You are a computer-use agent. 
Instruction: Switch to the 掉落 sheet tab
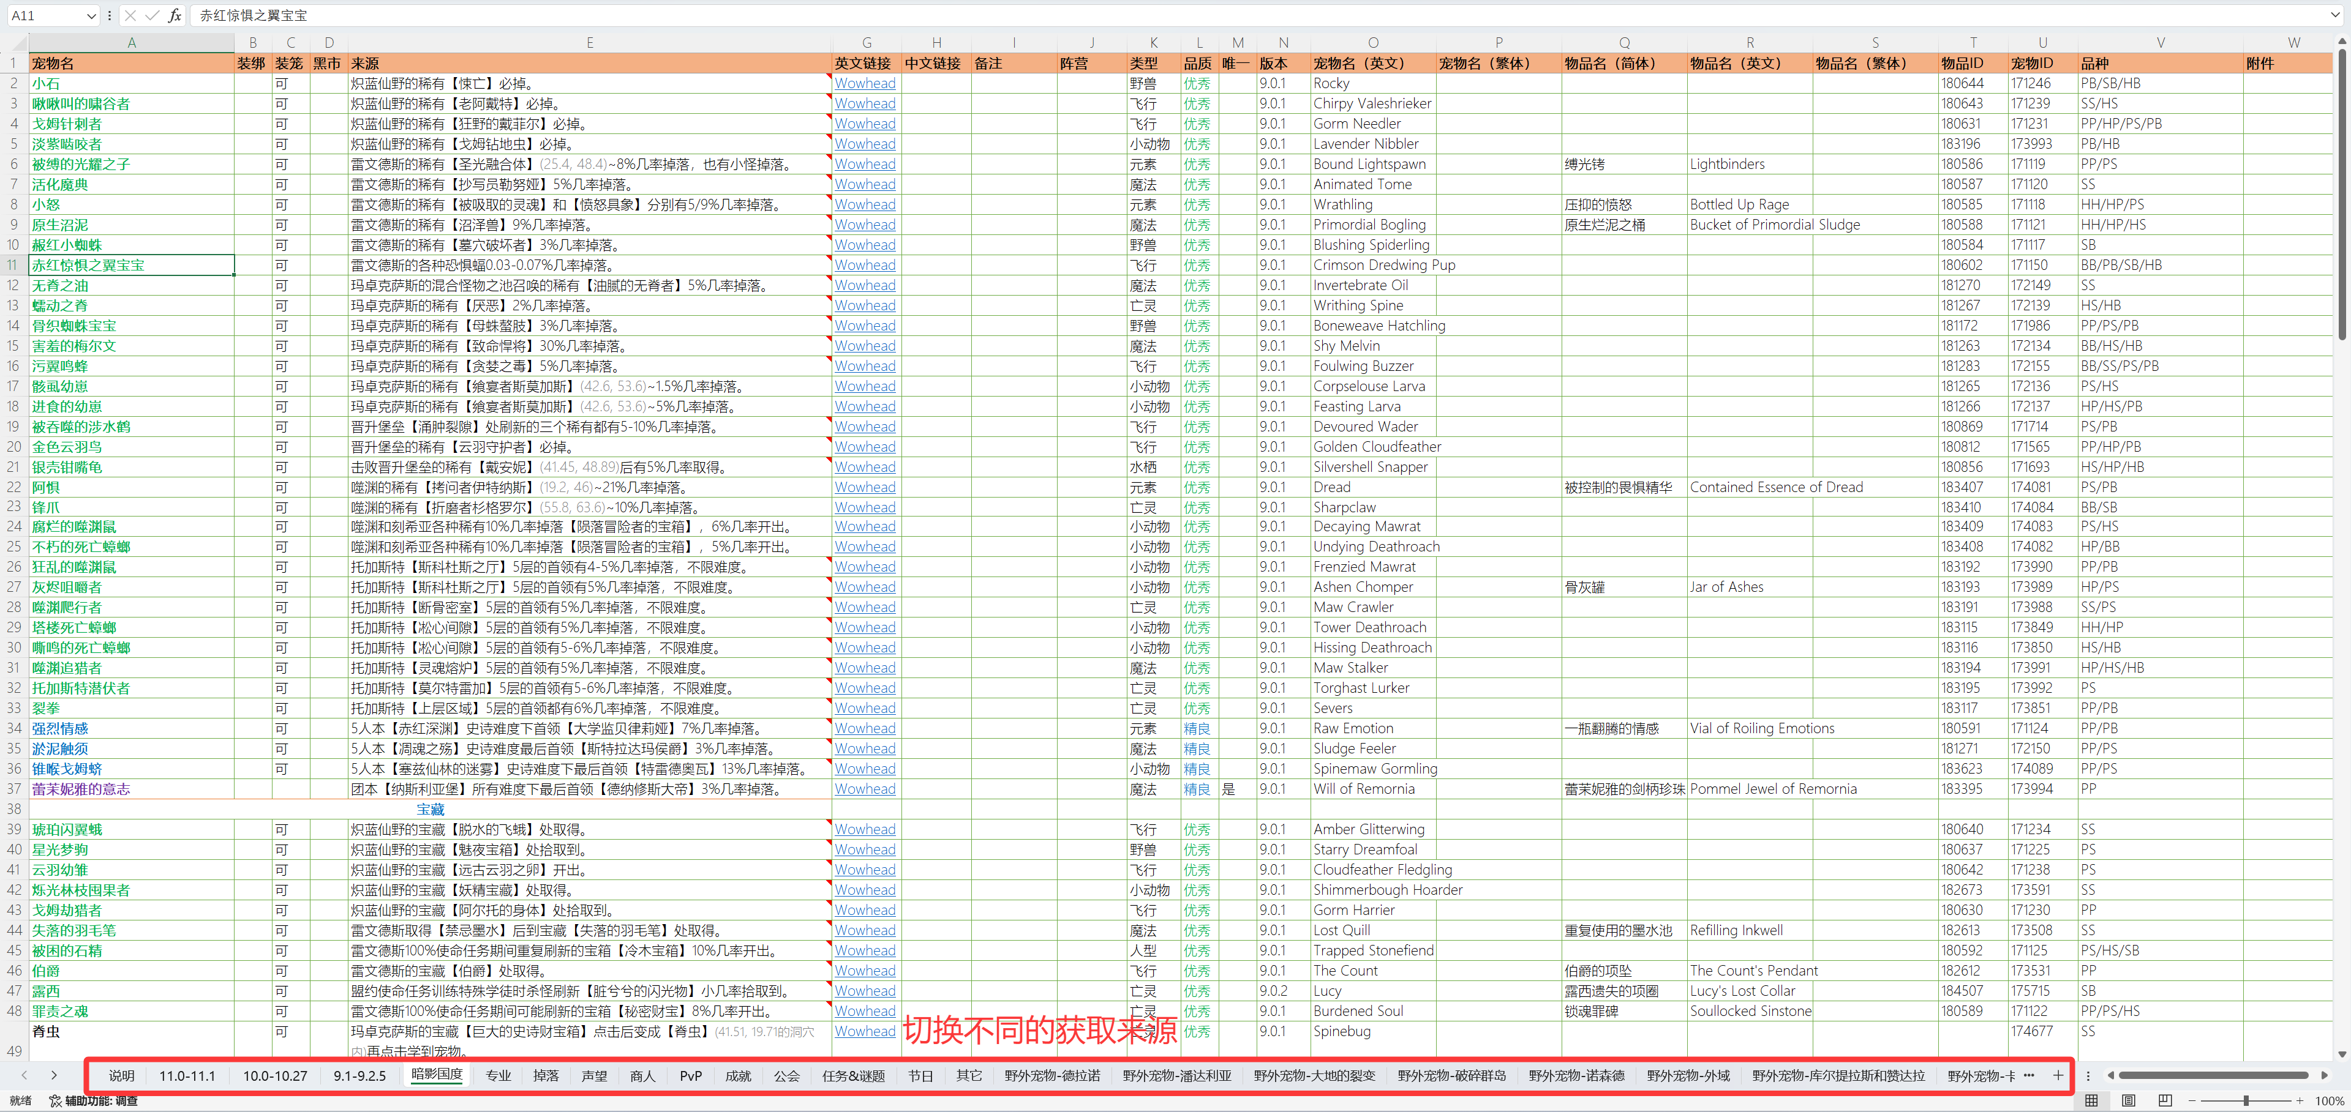[546, 1075]
